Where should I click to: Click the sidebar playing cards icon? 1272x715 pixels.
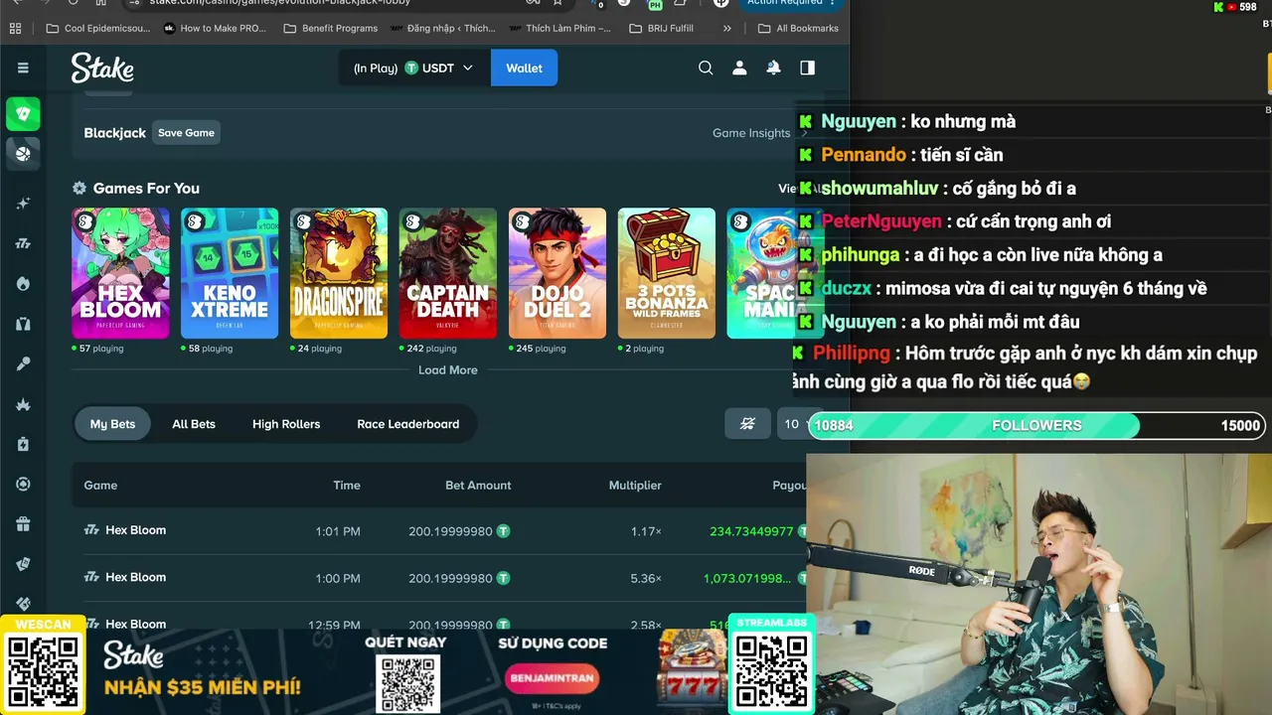point(23,564)
